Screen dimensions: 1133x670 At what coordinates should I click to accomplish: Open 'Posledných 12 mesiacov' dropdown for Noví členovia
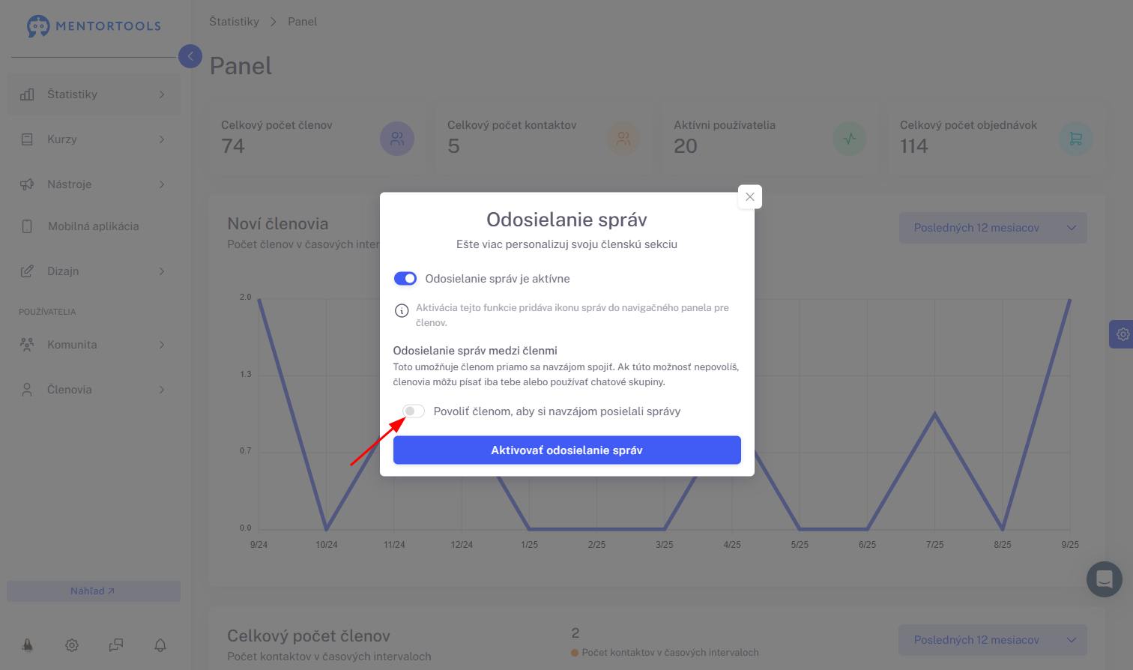click(x=993, y=228)
